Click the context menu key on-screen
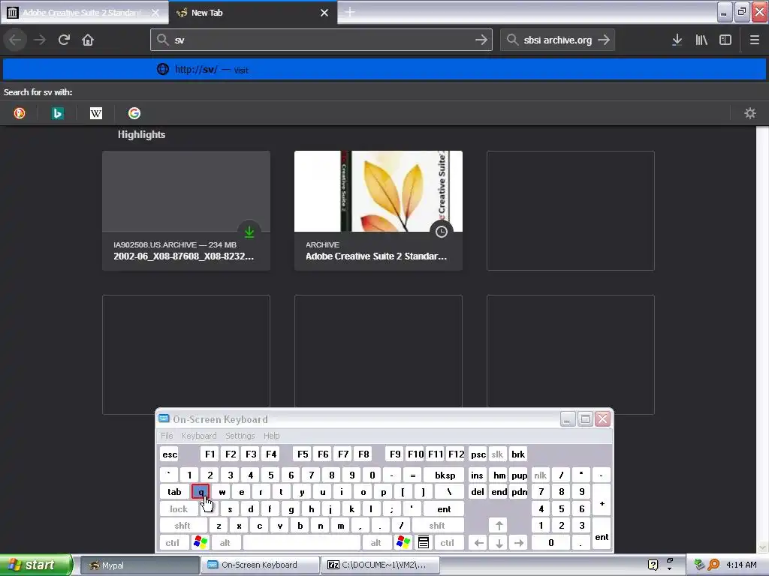Image resolution: width=769 pixels, height=576 pixels. (x=424, y=543)
